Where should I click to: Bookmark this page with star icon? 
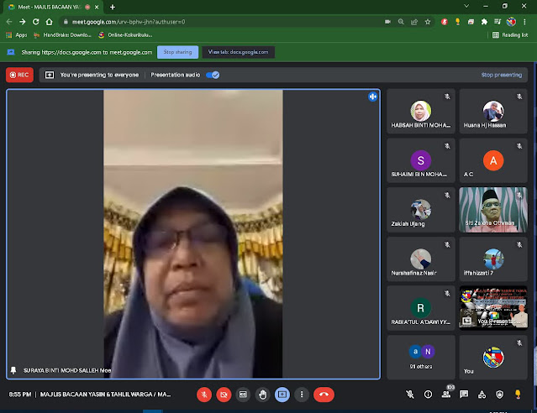coord(428,22)
